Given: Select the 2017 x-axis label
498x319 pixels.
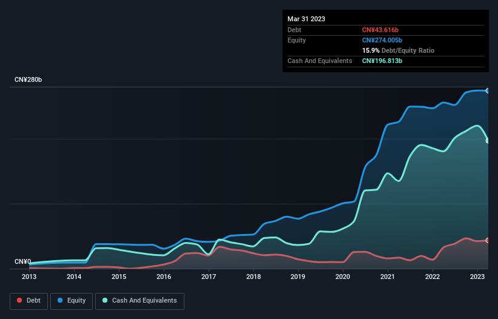Looking at the screenshot, I should [x=209, y=277].
